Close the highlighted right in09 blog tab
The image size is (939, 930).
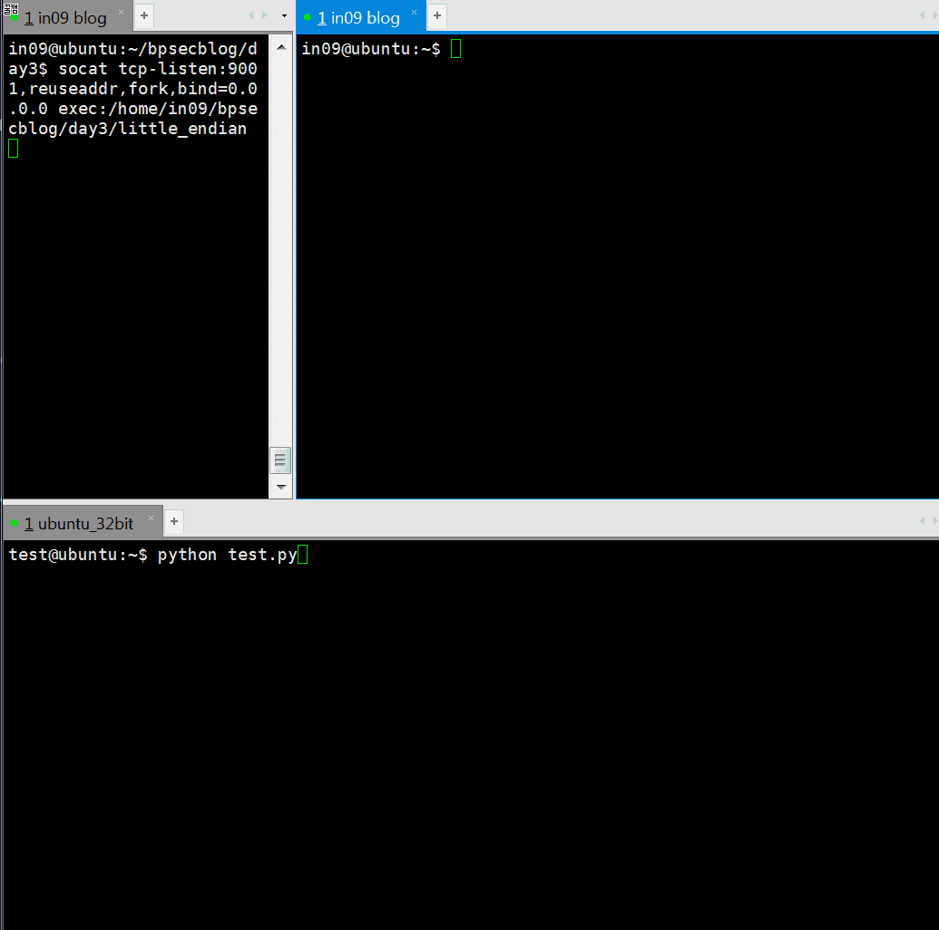pos(415,13)
